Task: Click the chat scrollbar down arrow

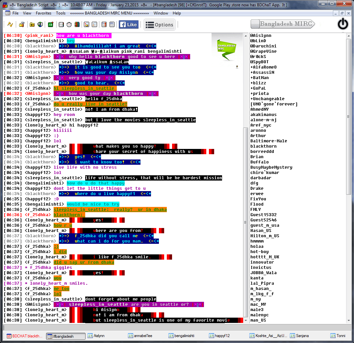Action: 246,321
